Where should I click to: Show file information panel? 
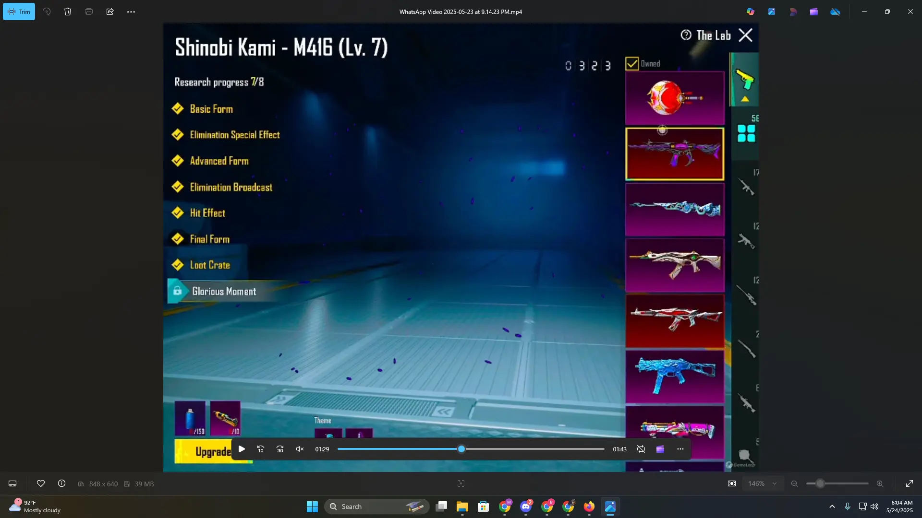click(x=62, y=483)
